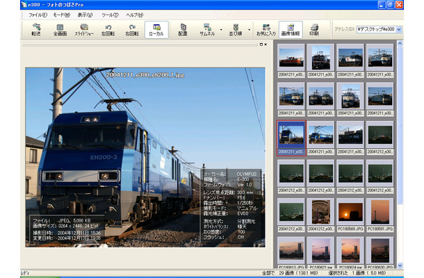This screenshot has width=424, height=278.
Task: Click the 撮影日時 2004年12月11日 info line
Action: click(67, 233)
